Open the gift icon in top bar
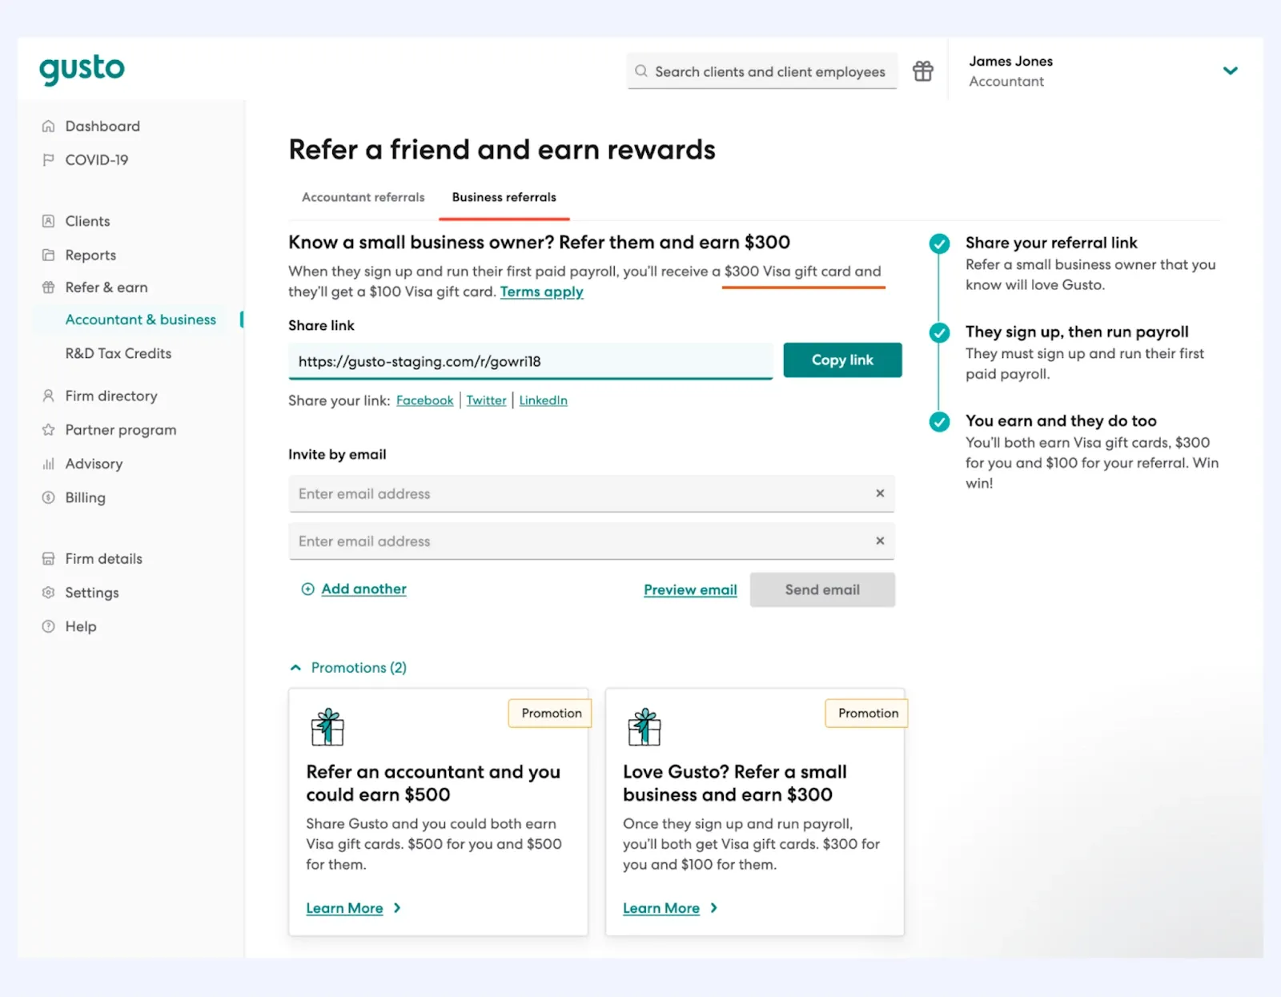This screenshot has width=1281, height=997. 922,71
